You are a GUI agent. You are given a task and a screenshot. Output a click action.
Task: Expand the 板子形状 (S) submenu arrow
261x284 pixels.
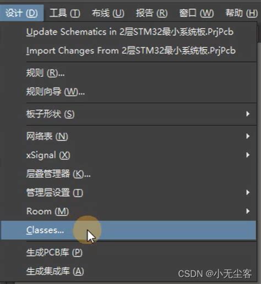pyautogui.click(x=248, y=114)
